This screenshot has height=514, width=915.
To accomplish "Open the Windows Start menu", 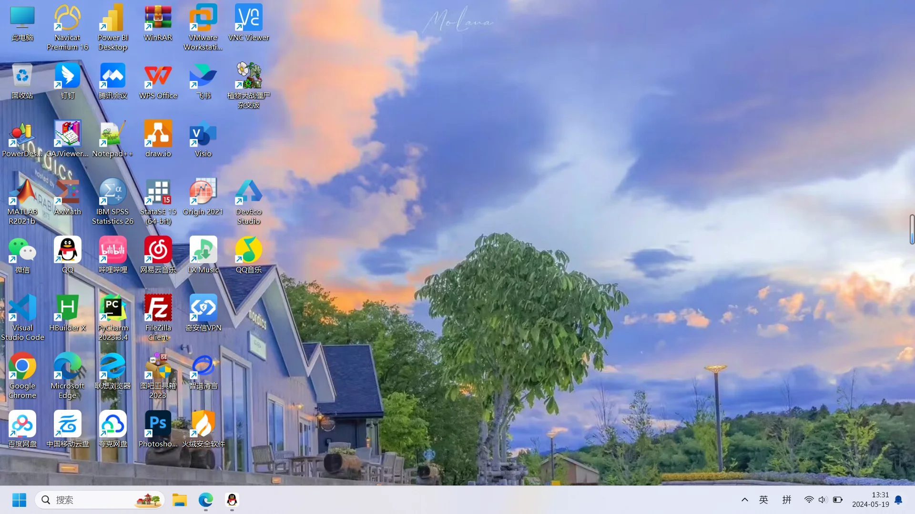I will (19, 500).
